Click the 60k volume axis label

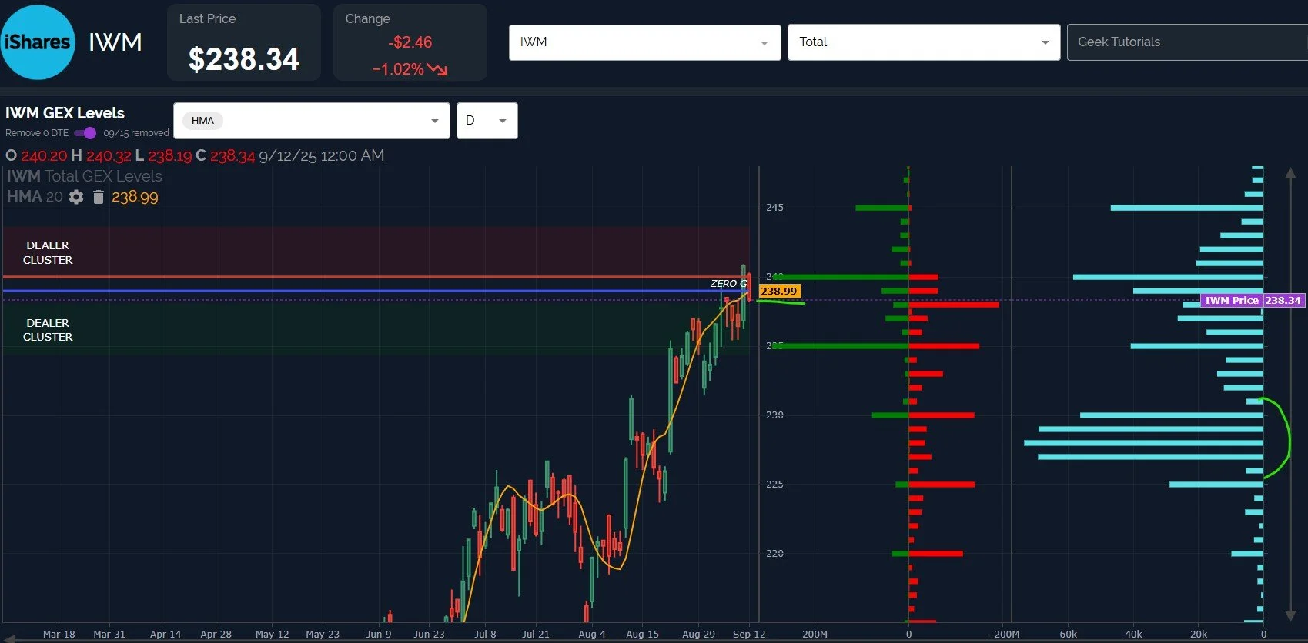[x=1068, y=635]
